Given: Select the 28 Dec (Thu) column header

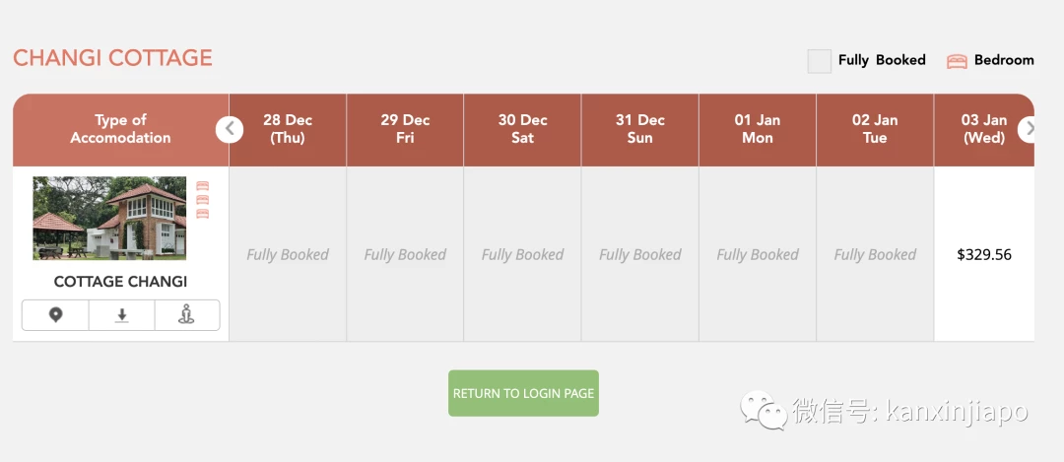Looking at the screenshot, I should pyautogui.click(x=288, y=130).
